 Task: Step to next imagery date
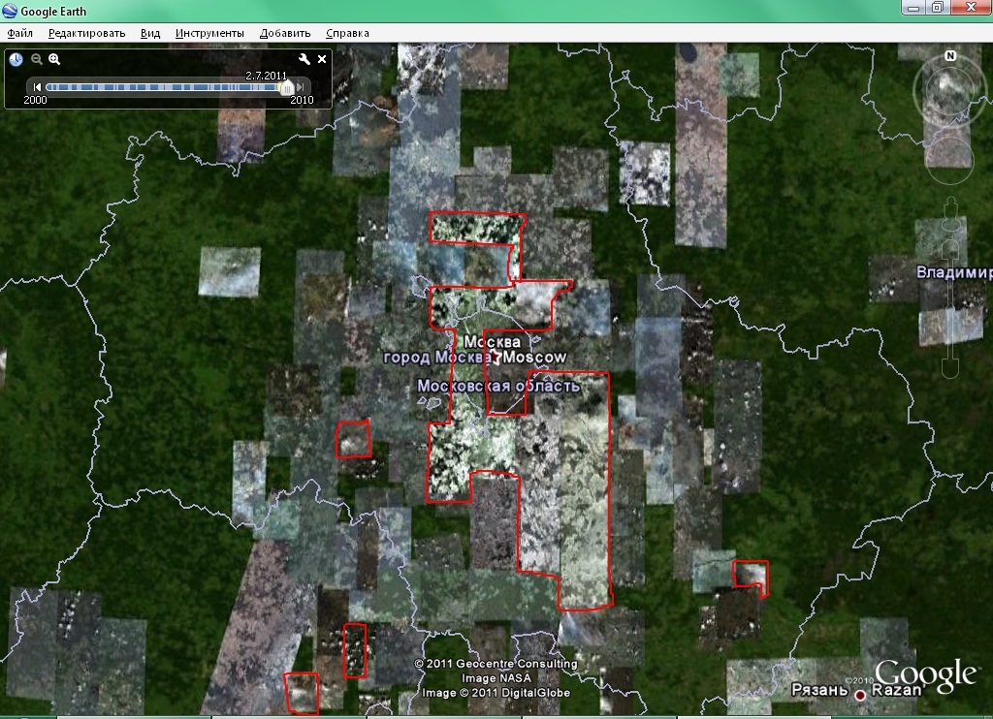(301, 87)
